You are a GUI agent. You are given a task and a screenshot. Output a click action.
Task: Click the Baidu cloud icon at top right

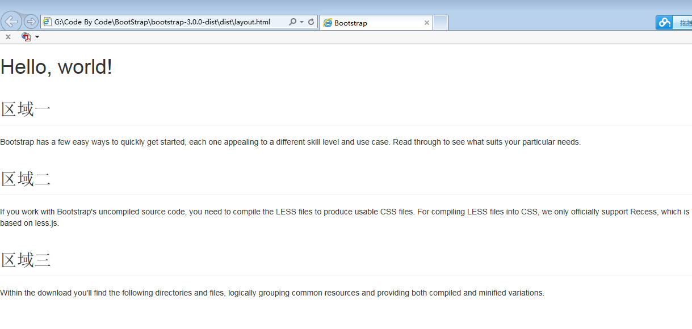point(664,23)
